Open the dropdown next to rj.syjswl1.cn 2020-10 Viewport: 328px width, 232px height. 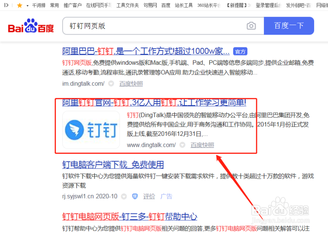coord(124,197)
